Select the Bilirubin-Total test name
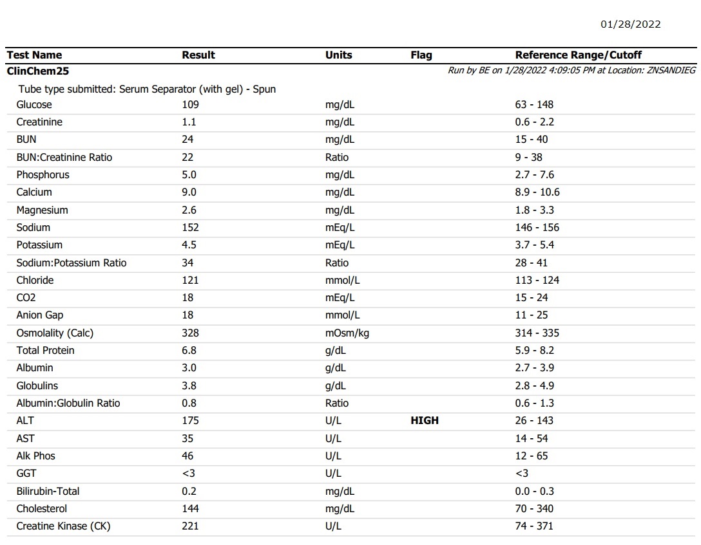The width and height of the screenshot is (701, 545). click(48, 492)
